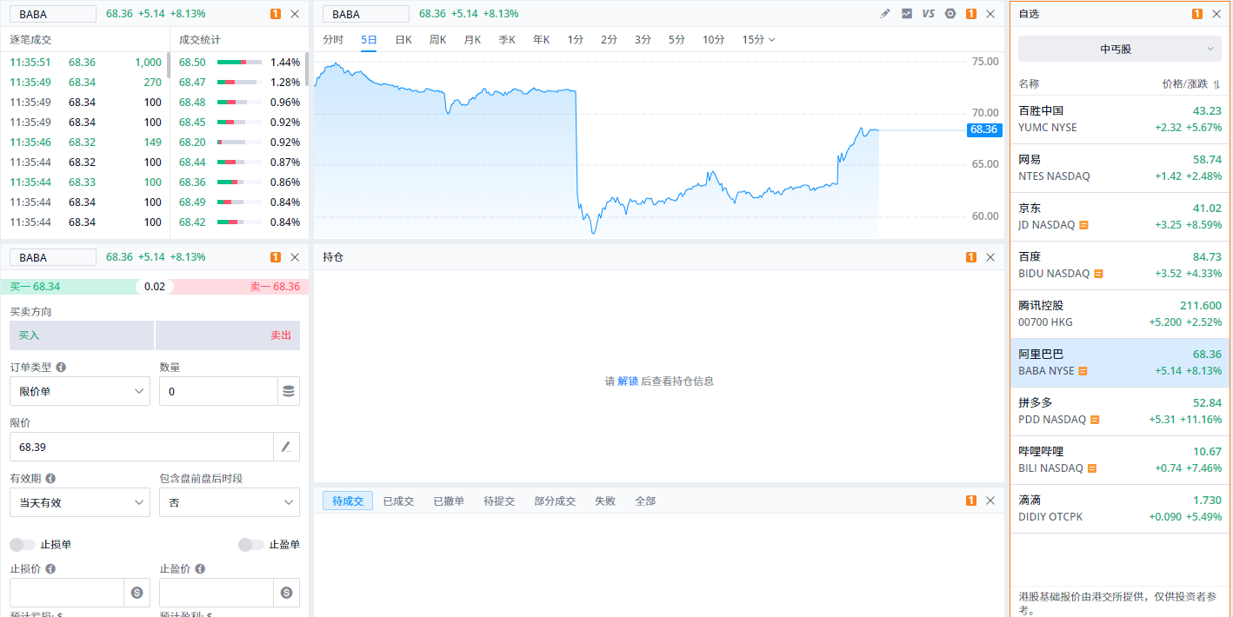Select the 全部 orders tab
This screenshot has width=1233, height=617.
645,501
